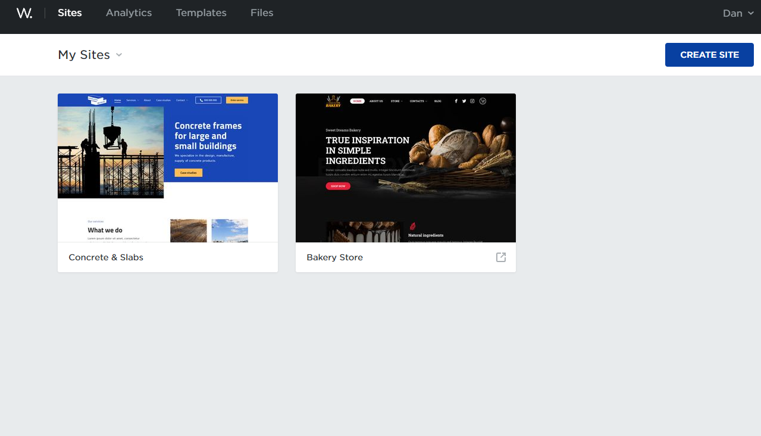This screenshot has width=761, height=436.
Task: Expand the CONTACTS dropdown in bakery navigation
Action: click(x=419, y=101)
